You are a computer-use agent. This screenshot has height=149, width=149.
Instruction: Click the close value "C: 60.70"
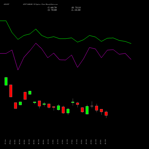(52, 8)
